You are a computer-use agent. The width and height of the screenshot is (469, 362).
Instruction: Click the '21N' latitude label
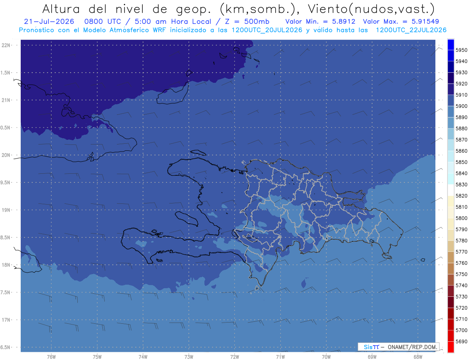click(6, 100)
